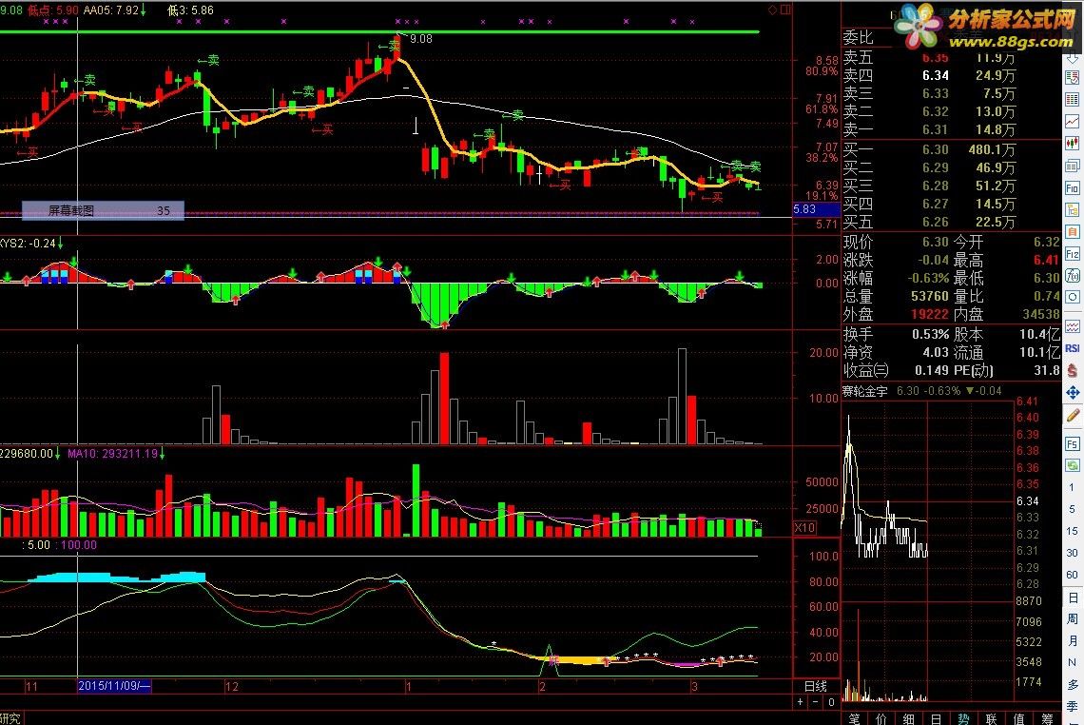Select the 5-minute period

click(x=1073, y=509)
